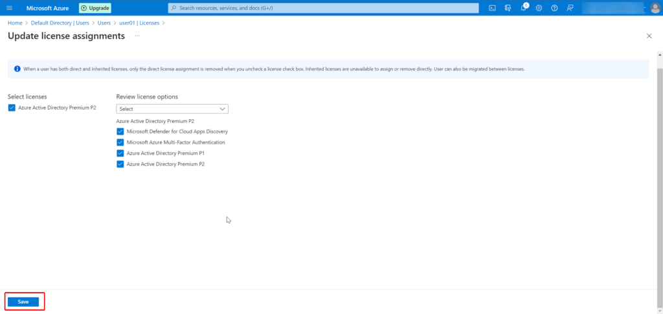Screen dimensions: 663x314
Task: Click the 'Select licenses' heading text
Action: tap(27, 96)
